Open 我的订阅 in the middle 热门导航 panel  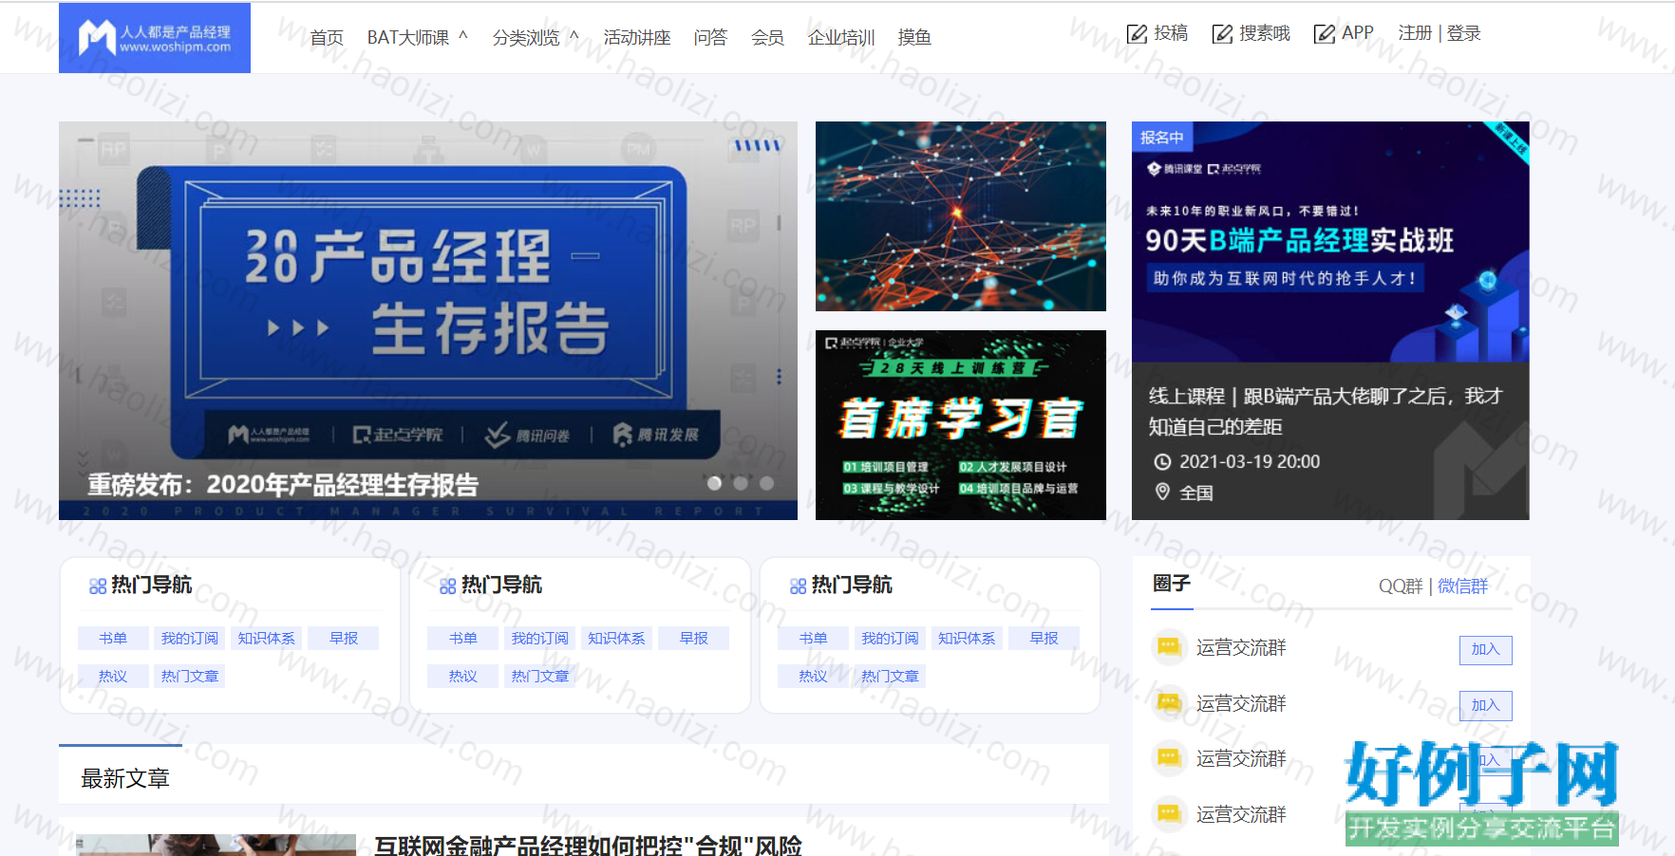coord(540,639)
